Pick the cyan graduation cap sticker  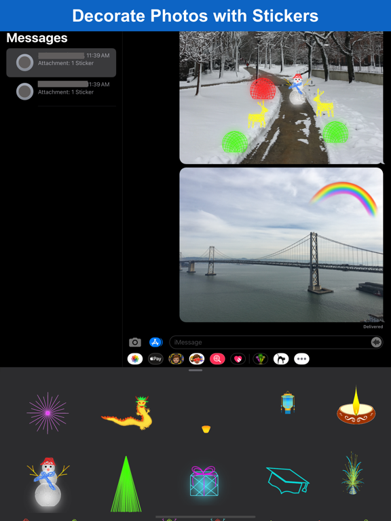288,480
